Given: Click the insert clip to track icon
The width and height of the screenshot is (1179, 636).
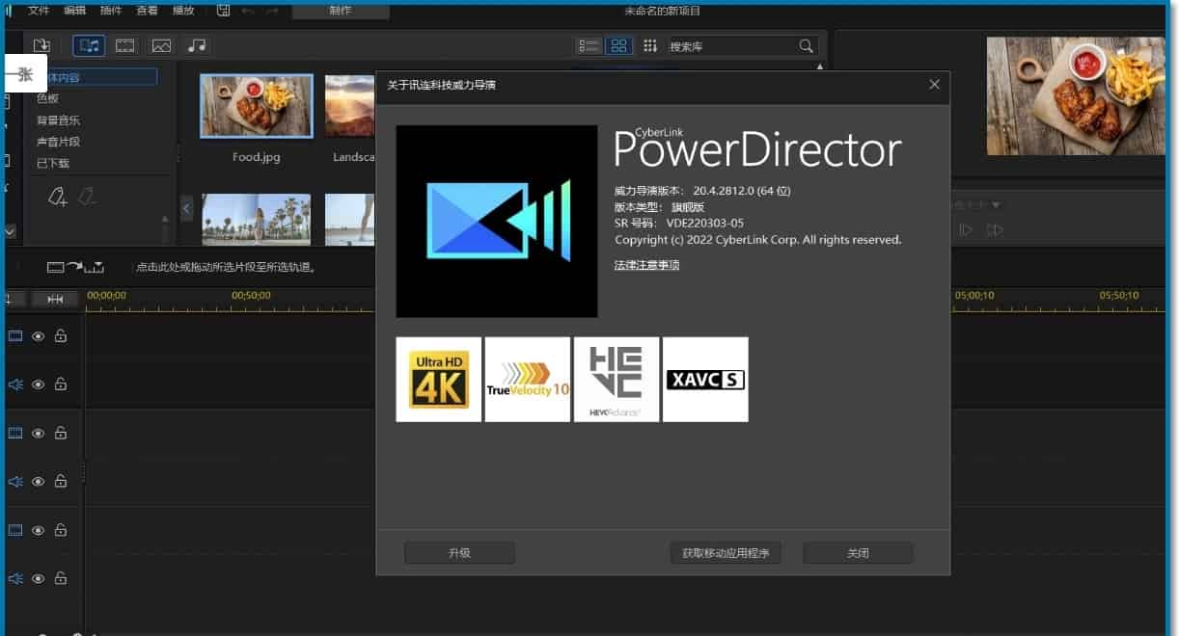Looking at the screenshot, I should tap(75, 267).
